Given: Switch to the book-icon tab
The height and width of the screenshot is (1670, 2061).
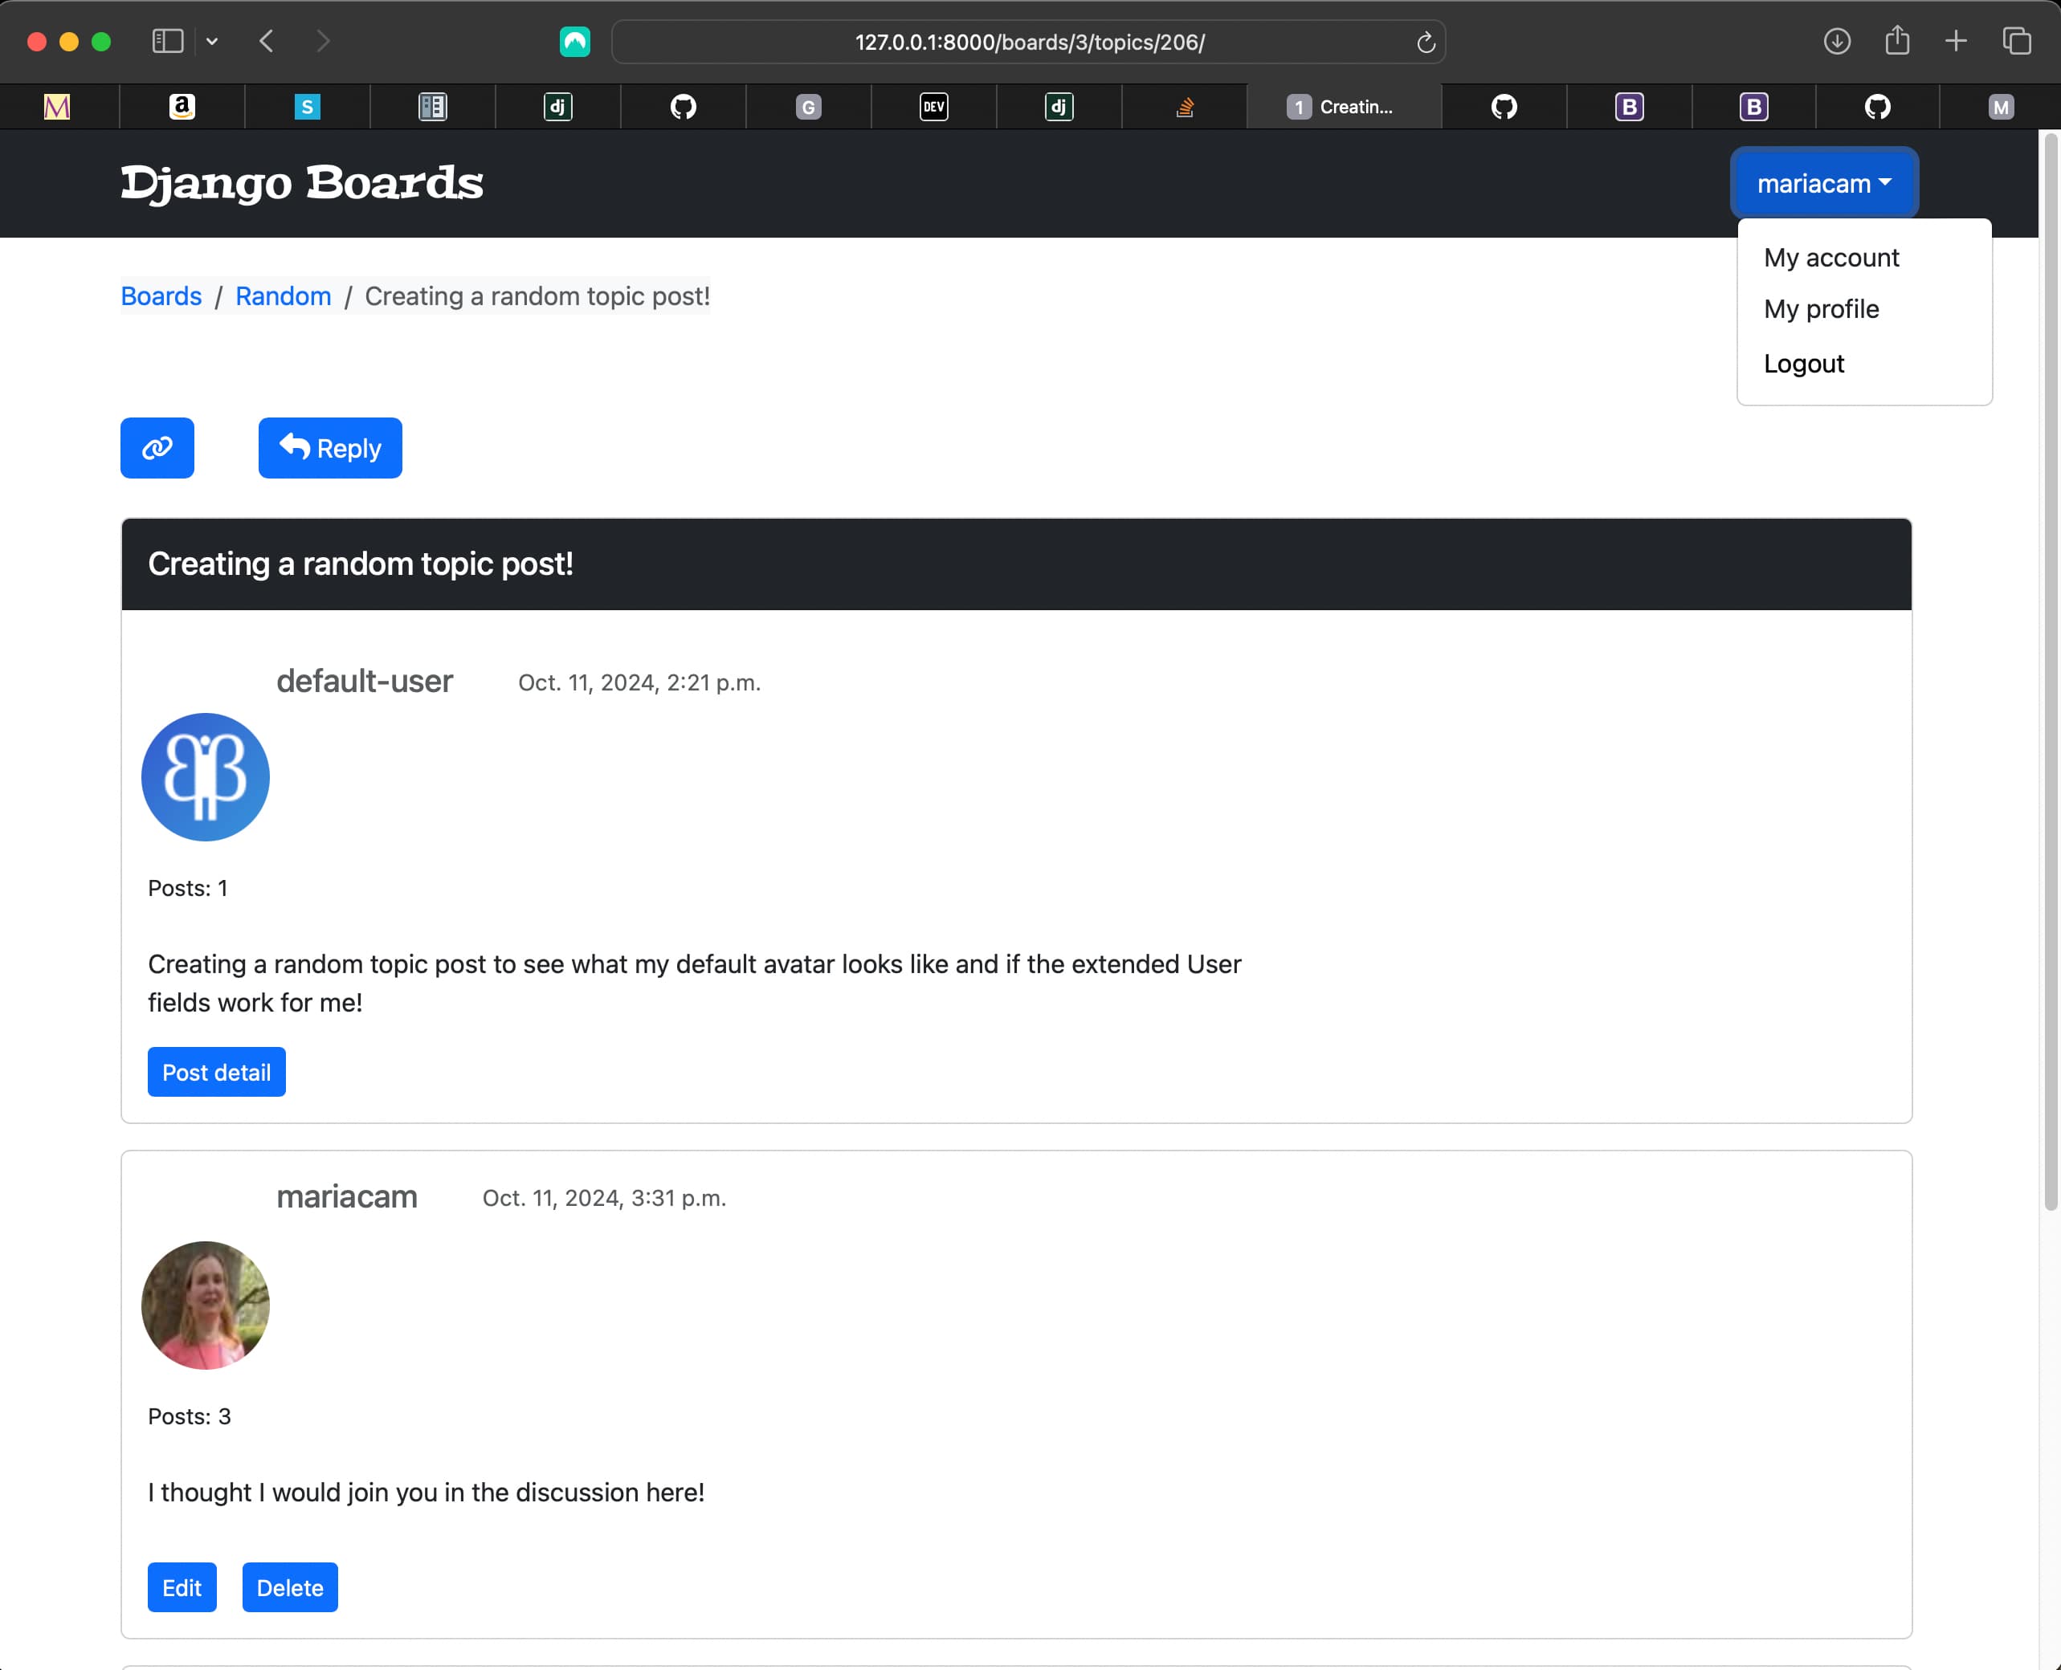Looking at the screenshot, I should (x=433, y=107).
